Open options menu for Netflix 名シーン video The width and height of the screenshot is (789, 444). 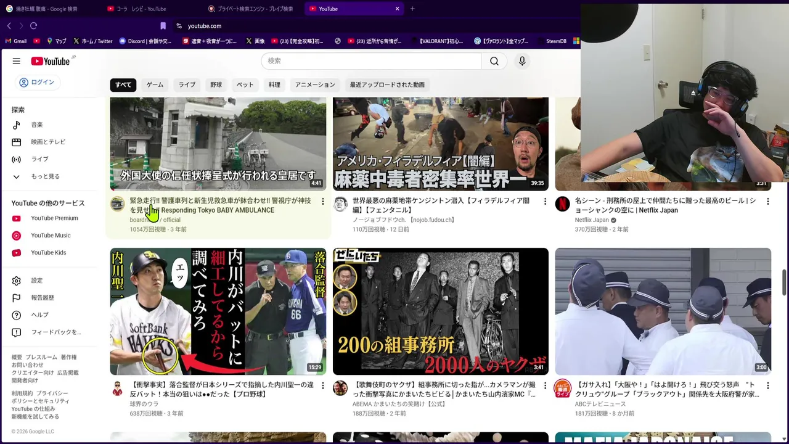(x=767, y=201)
